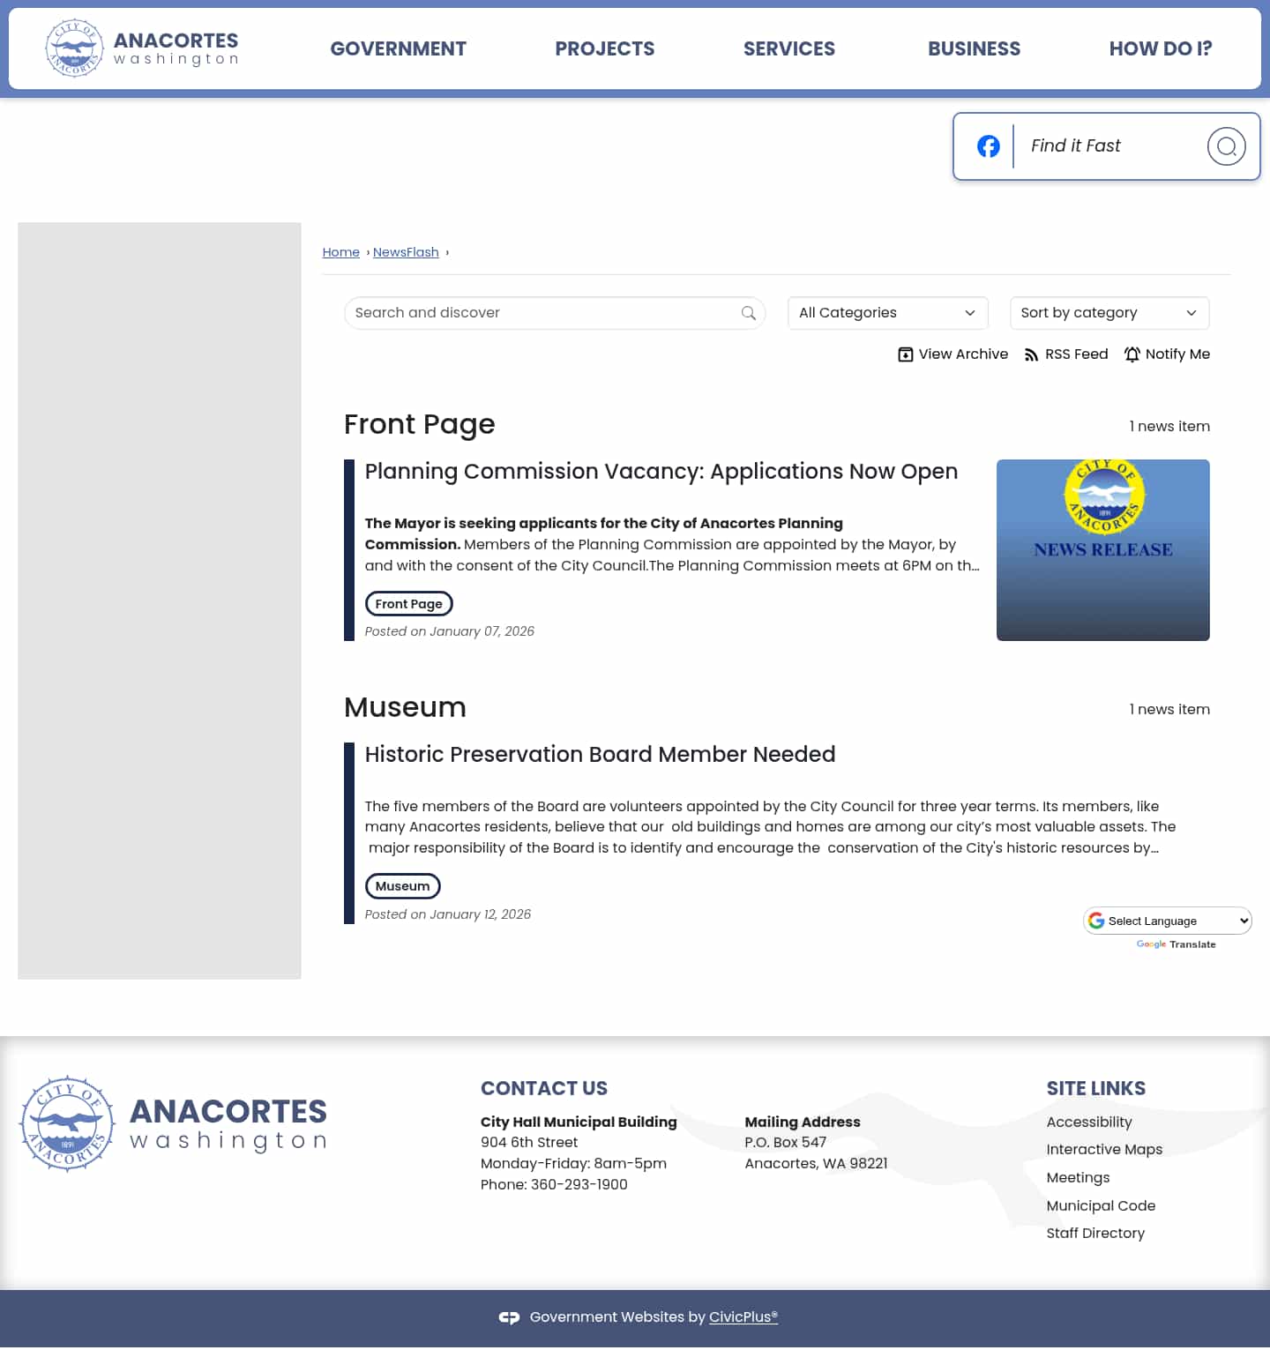Subscribe via the RSS Feed icon

click(1032, 354)
